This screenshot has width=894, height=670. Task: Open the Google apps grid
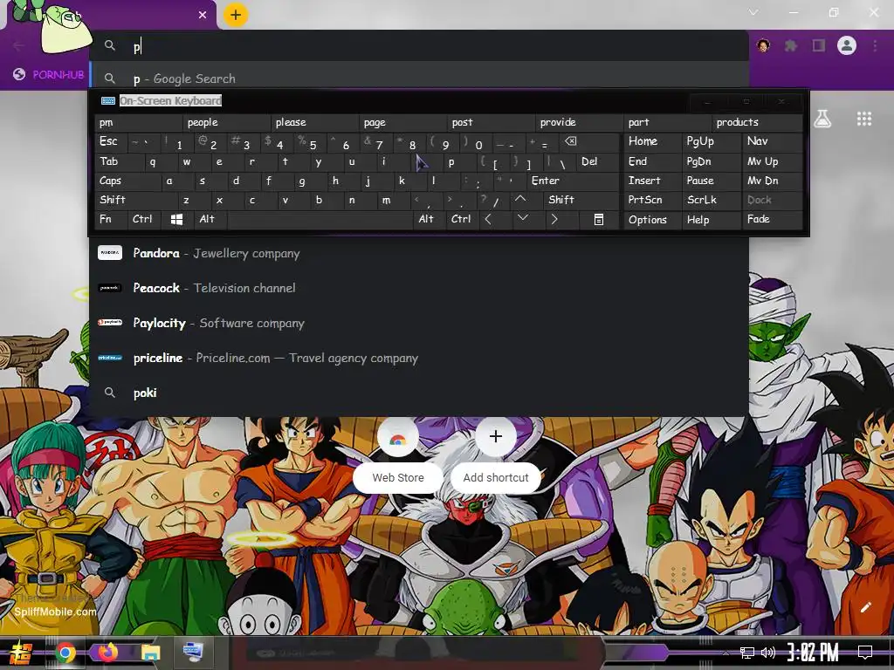point(864,119)
